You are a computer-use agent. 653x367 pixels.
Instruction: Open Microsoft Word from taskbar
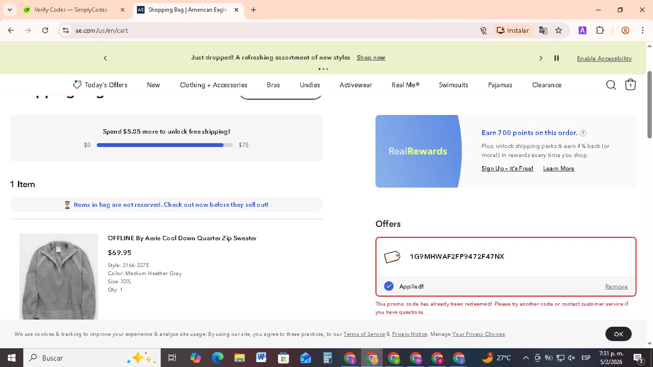[261, 358]
